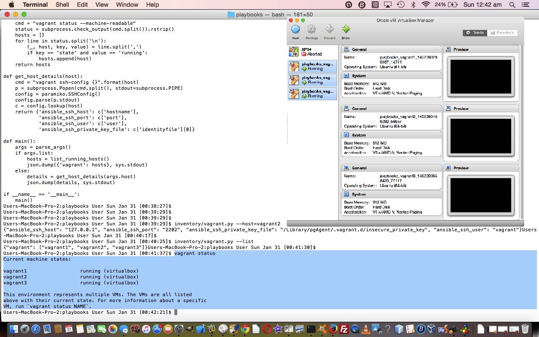This screenshot has width=539, height=337.
Task: Click the VirtualBox details pane scrollbar
Action: (x=522, y=132)
